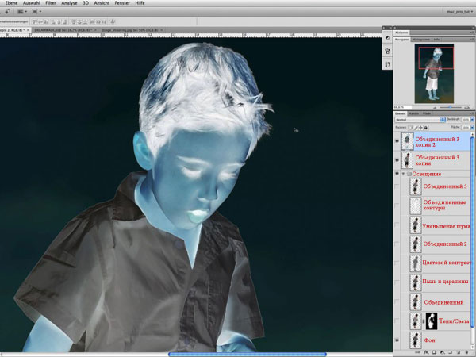Switch to Junge_shooting.jpg document tab
The height and width of the screenshot is (357, 476).
tap(130, 30)
